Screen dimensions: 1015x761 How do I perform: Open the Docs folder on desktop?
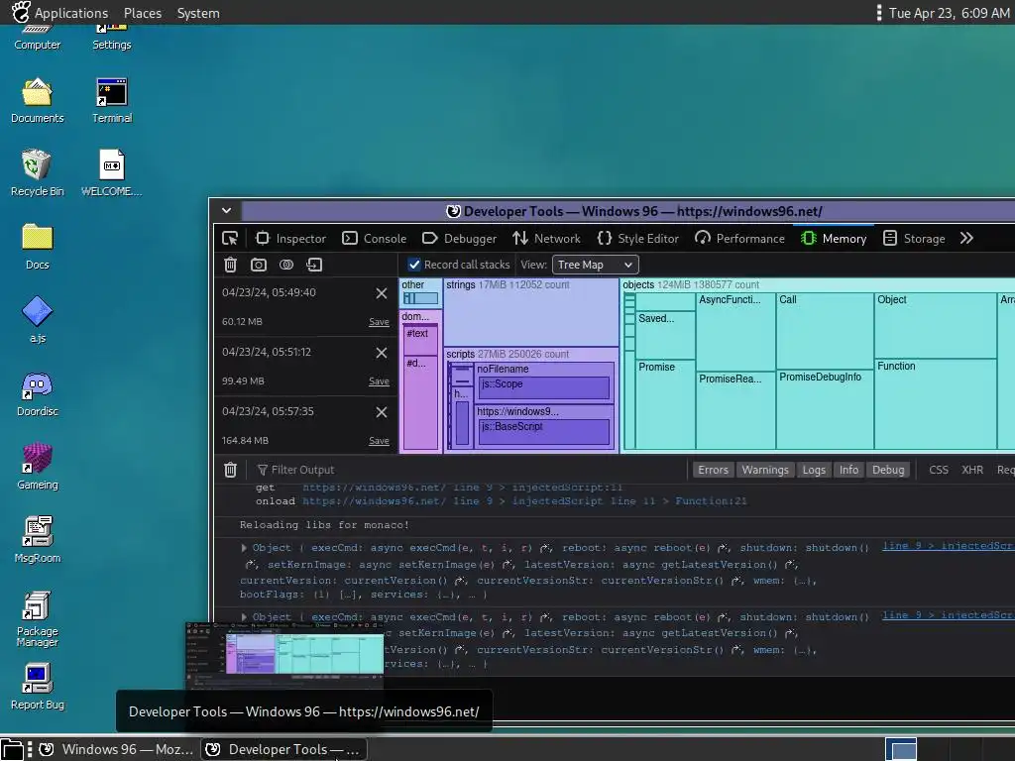(37, 247)
